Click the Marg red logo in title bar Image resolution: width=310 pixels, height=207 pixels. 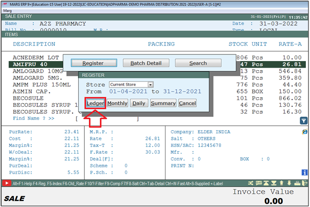(x=5, y=4)
